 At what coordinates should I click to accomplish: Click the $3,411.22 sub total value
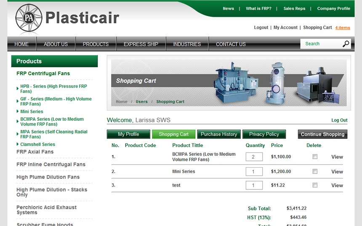coord(296,208)
